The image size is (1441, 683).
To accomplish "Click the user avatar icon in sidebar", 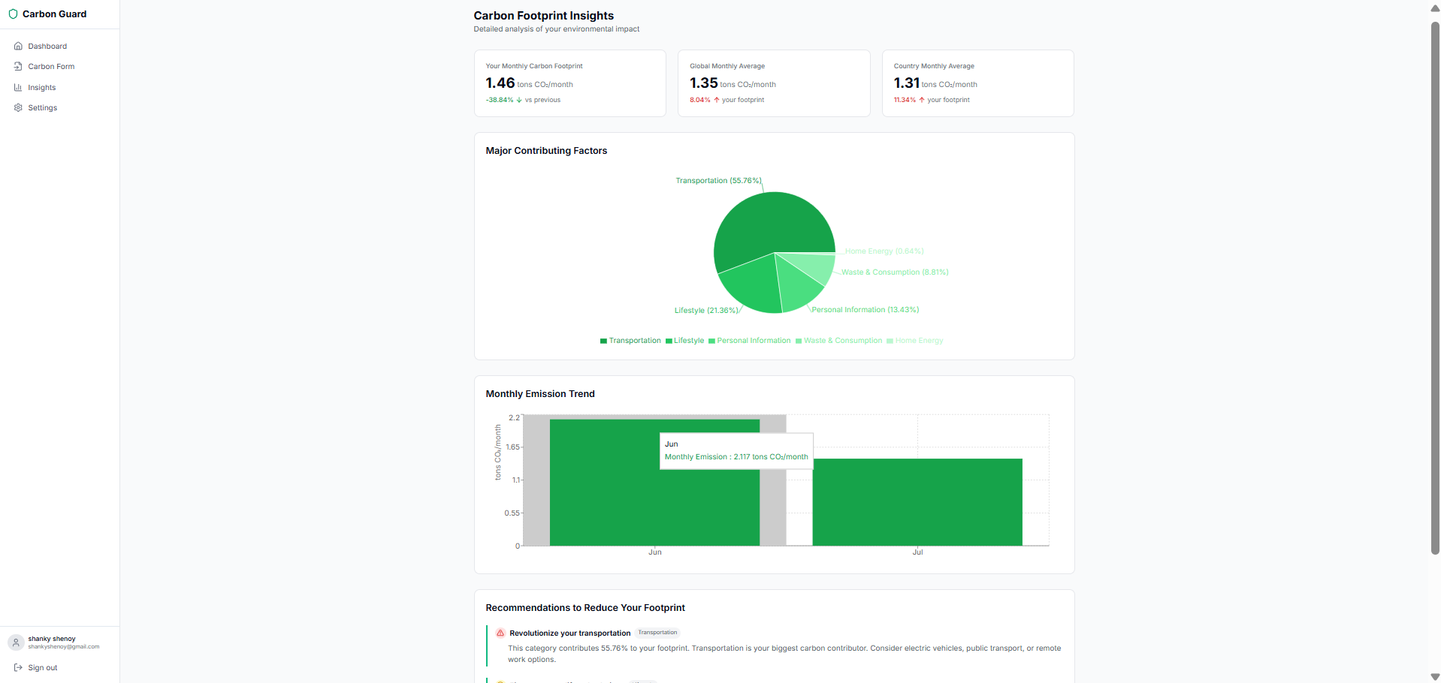I will [x=16, y=642].
